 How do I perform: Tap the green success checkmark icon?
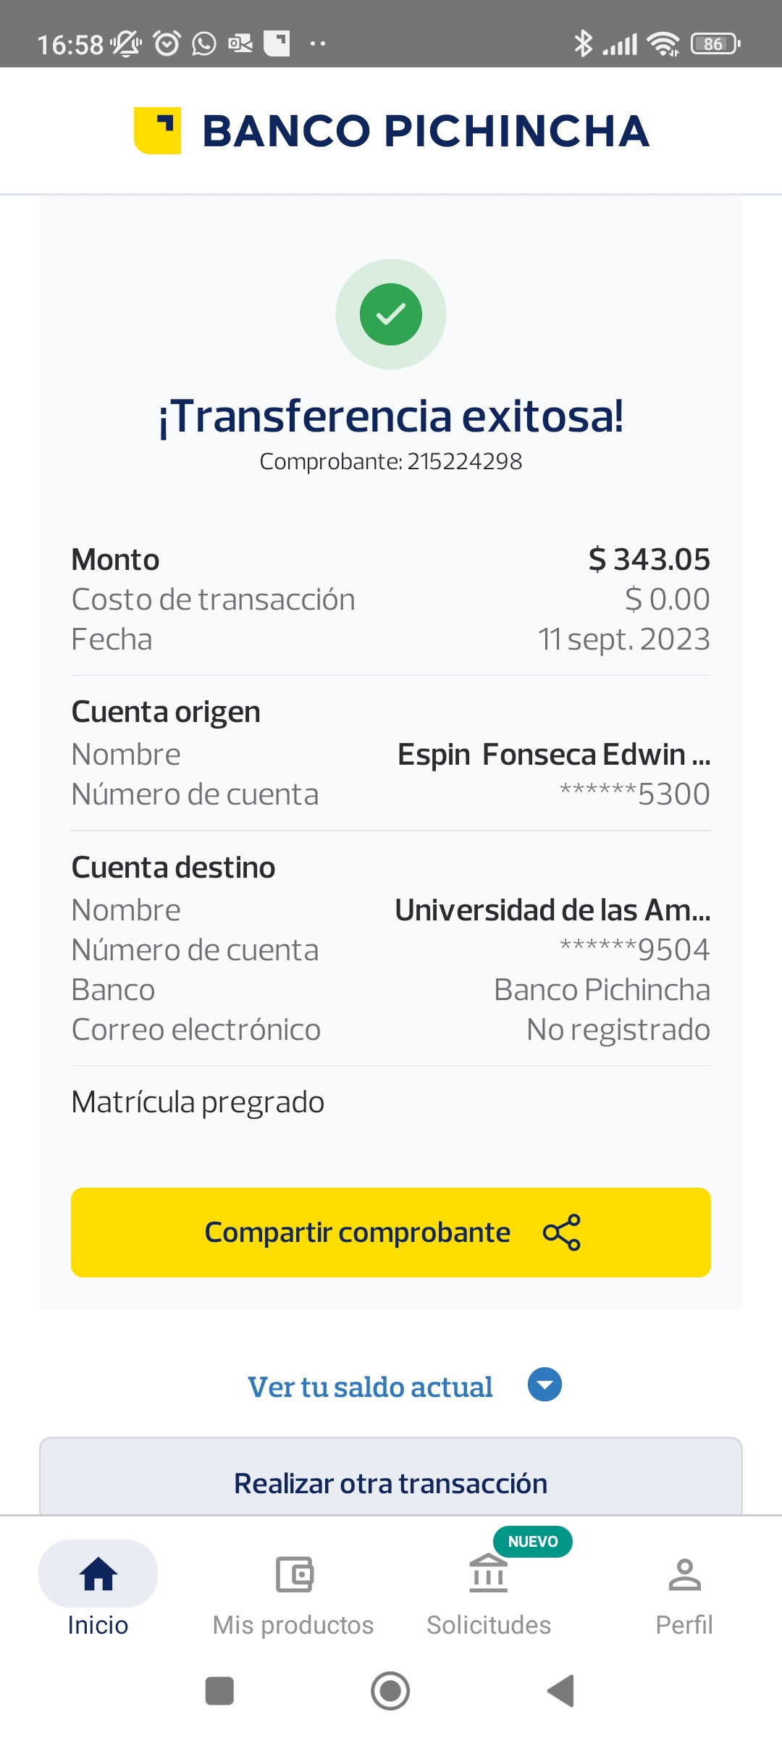(391, 314)
